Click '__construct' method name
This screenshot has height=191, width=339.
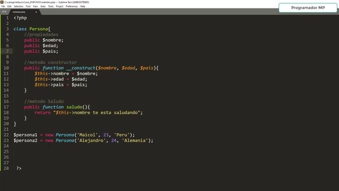point(81,68)
